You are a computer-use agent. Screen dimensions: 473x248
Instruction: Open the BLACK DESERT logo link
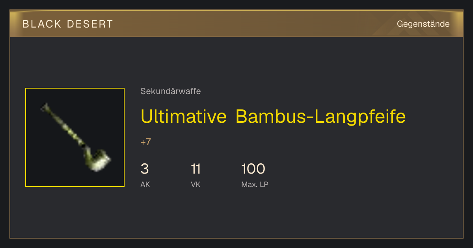click(68, 24)
